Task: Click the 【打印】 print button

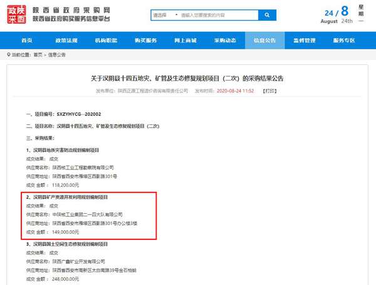Action: 269,91
